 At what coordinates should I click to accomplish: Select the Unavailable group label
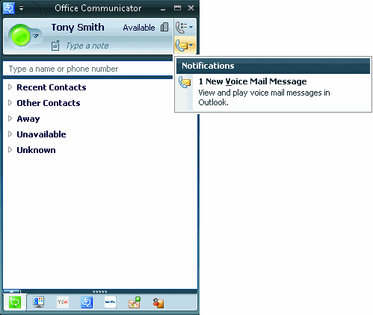coord(41,134)
